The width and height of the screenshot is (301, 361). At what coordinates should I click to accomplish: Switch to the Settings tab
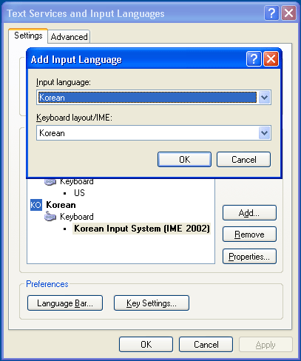click(x=28, y=36)
